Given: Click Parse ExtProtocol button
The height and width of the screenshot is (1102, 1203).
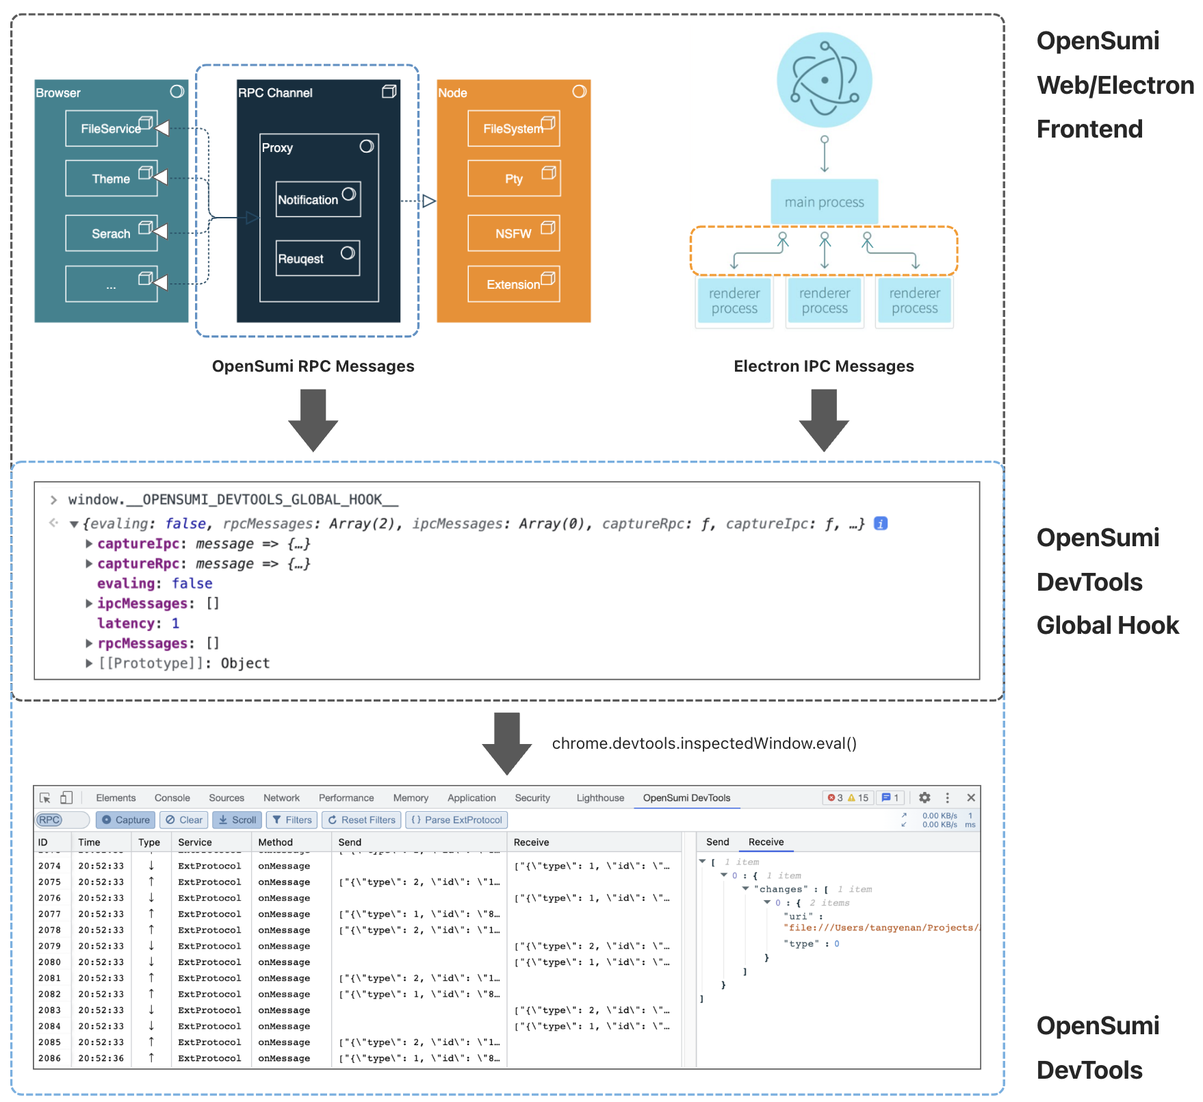Looking at the screenshot, I should pos(456,820).
